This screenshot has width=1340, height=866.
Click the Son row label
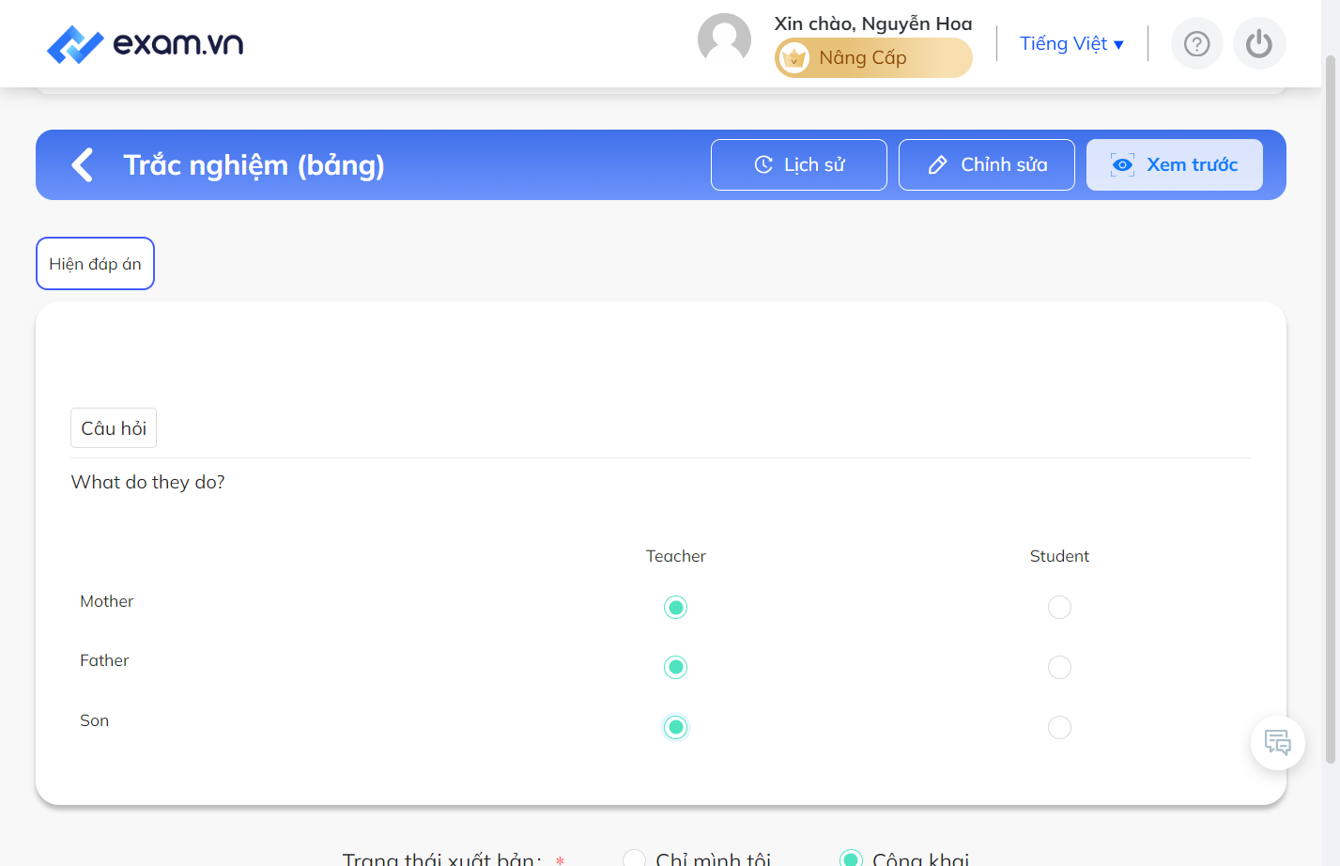click(95, 720)
